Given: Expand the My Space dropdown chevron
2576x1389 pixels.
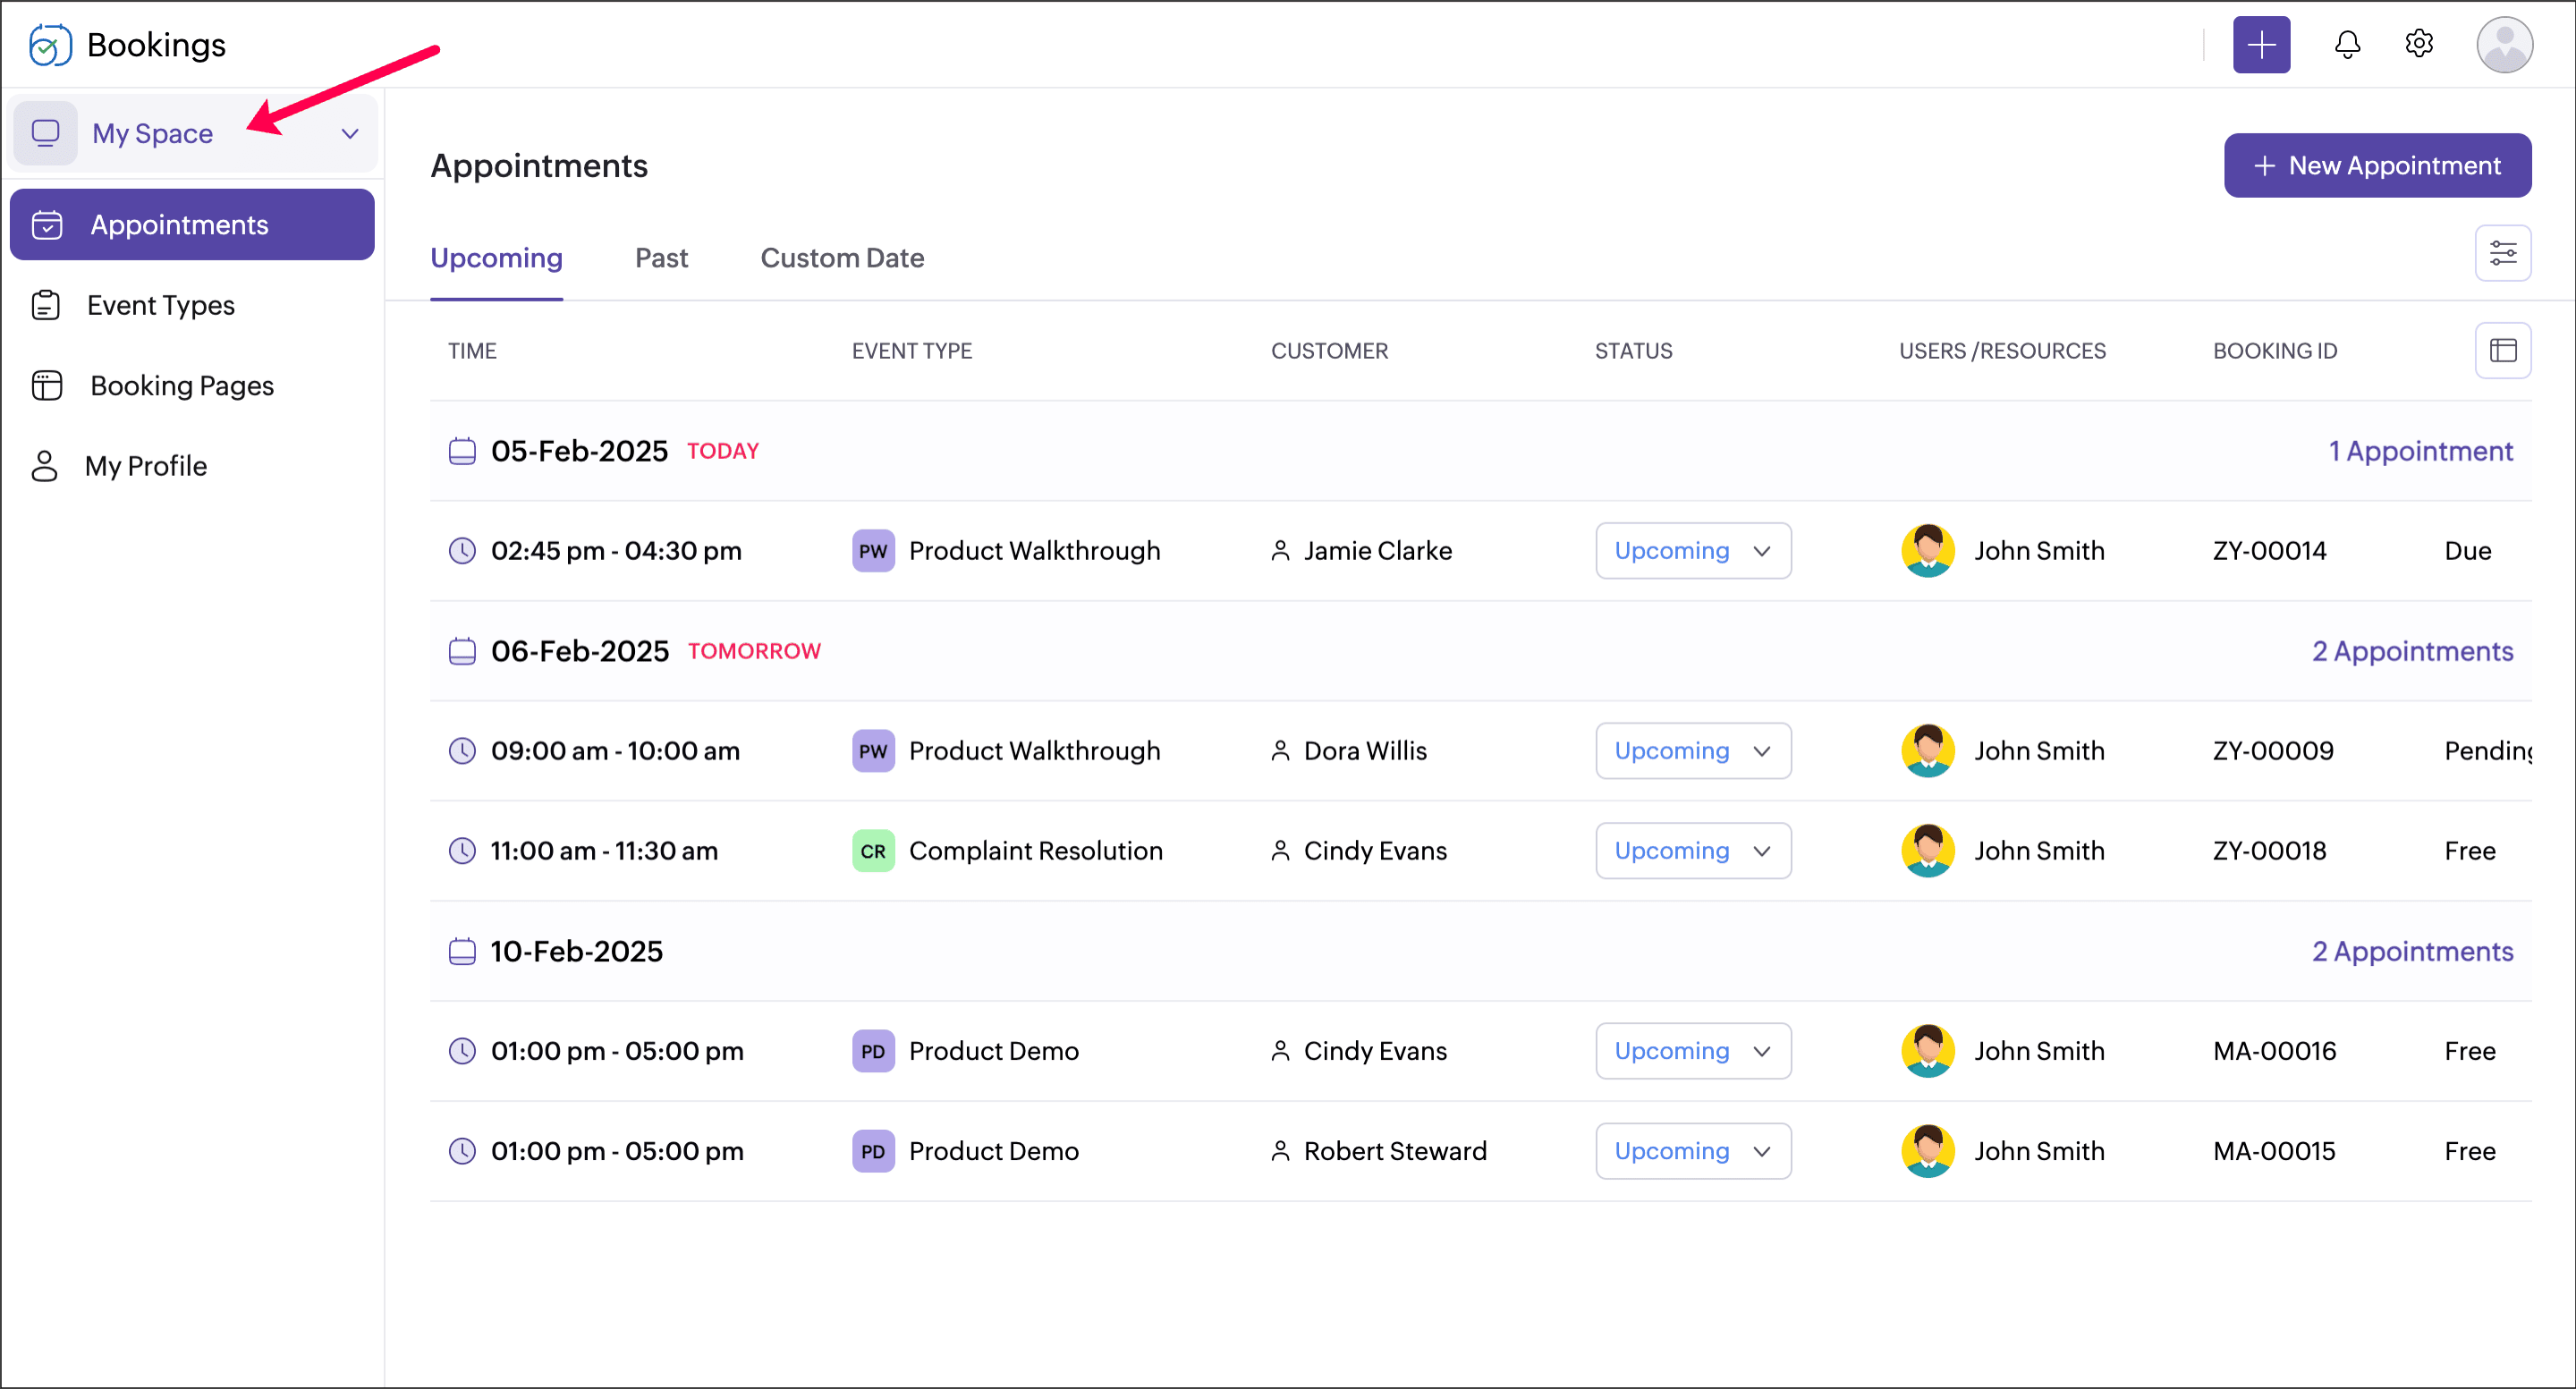Looking at the screenshot, I should click(350, 133).
